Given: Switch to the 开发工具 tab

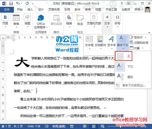Looking at the screenshot, I should [111, 10].
